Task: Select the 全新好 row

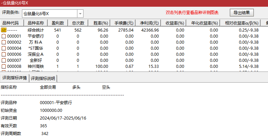Action: (x=134, y=60)
